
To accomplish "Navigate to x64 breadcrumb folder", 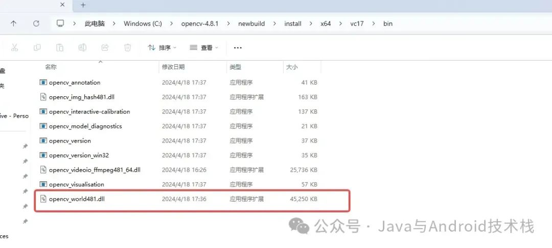I will tap(326, 24).
